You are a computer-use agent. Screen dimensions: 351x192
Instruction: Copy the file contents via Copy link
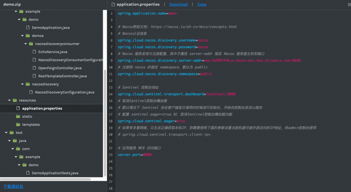202,4
